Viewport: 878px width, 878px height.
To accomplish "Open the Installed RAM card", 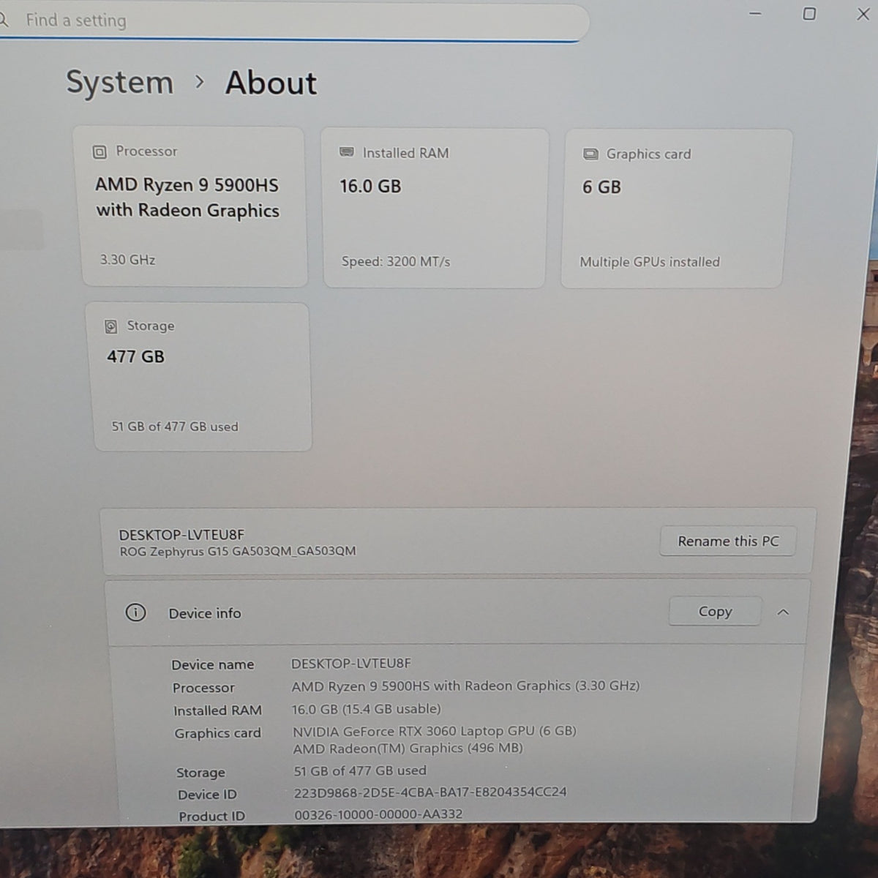I will pyautogui.click(x=435, y=208).
